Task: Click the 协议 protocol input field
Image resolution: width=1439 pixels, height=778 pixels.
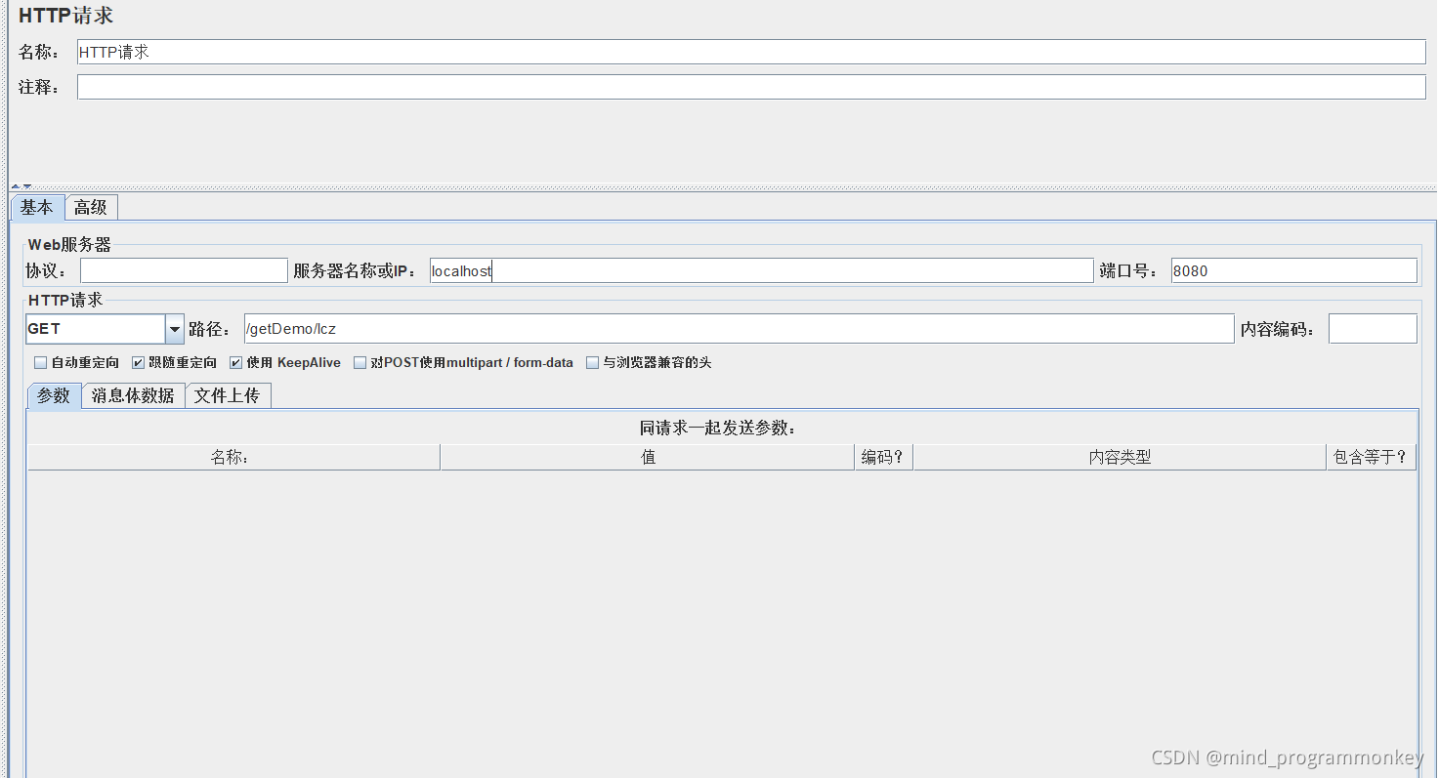Action: [184, 270]
